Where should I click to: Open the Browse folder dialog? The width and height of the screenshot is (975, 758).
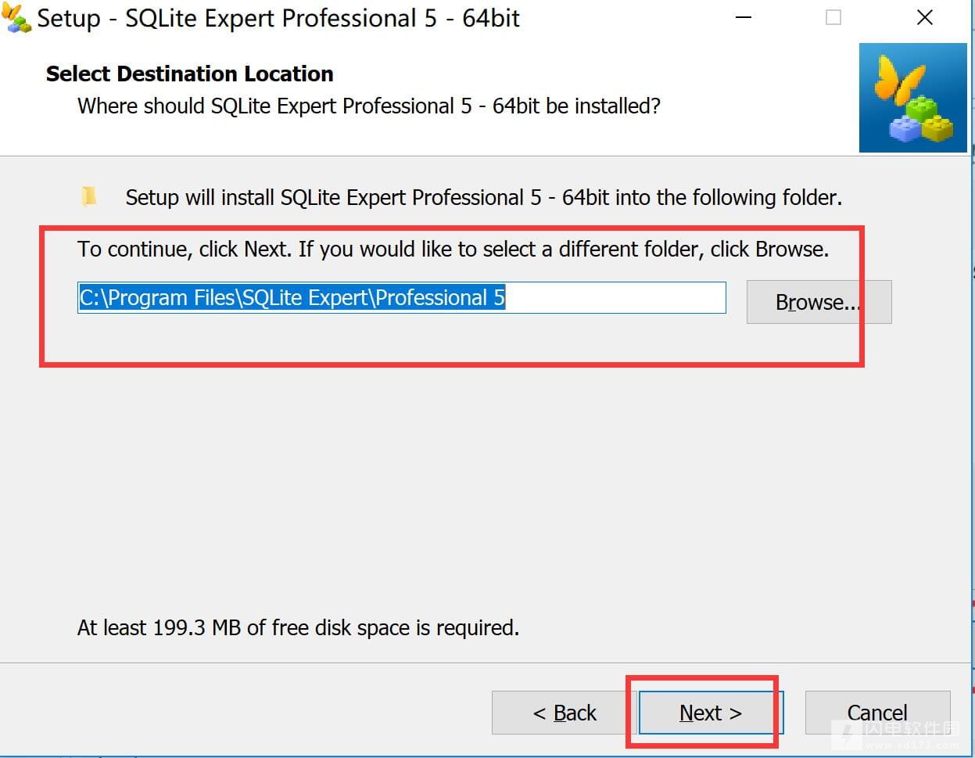(x=818, y=302)
